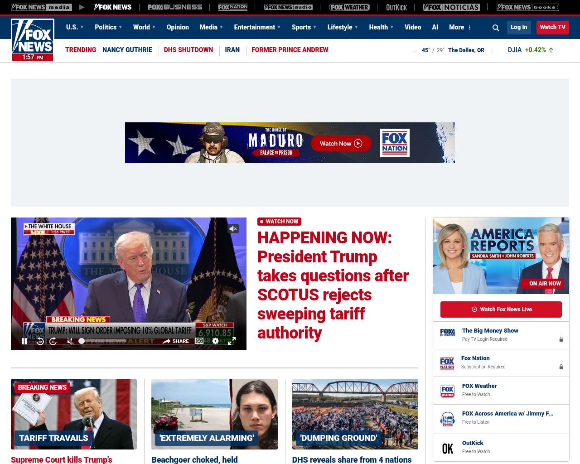The image size is (580, 464).
Task: Open the three-dot More menu icon
Action: pos(469,28)
